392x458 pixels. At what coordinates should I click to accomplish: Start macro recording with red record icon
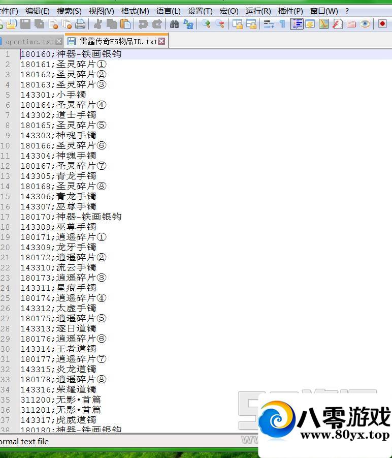coord(382,24)
